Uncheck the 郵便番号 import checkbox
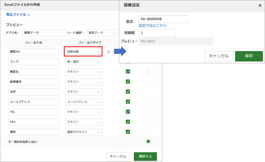 pos(128,82)
